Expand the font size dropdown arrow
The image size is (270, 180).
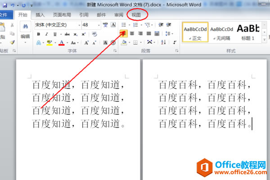tap(99, 25)
